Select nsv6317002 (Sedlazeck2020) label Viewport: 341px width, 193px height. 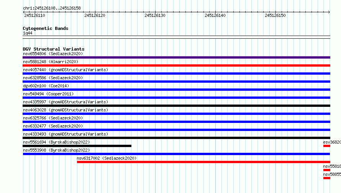click(x=107, y=158)
